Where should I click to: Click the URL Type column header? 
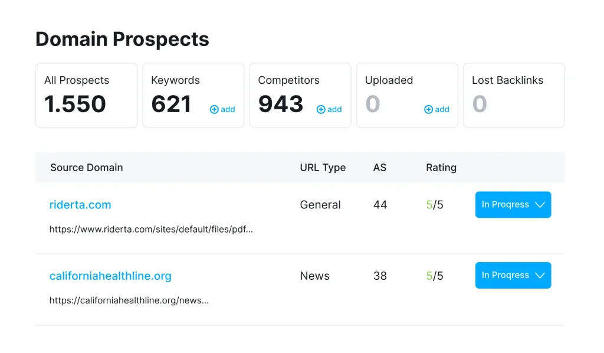click(323, 168)
